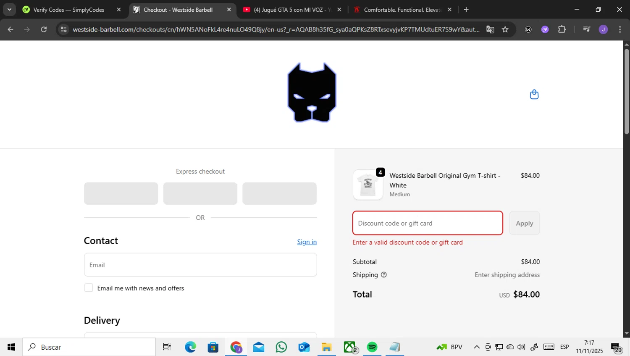Click the T-shirt product thumbnail
Viewport: 630px width, 356px height.
point(368,185)
